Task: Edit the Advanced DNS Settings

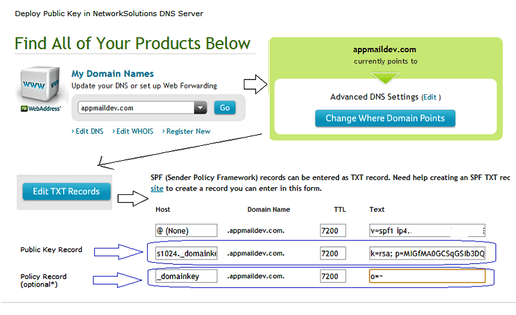Action: point(431,97)
